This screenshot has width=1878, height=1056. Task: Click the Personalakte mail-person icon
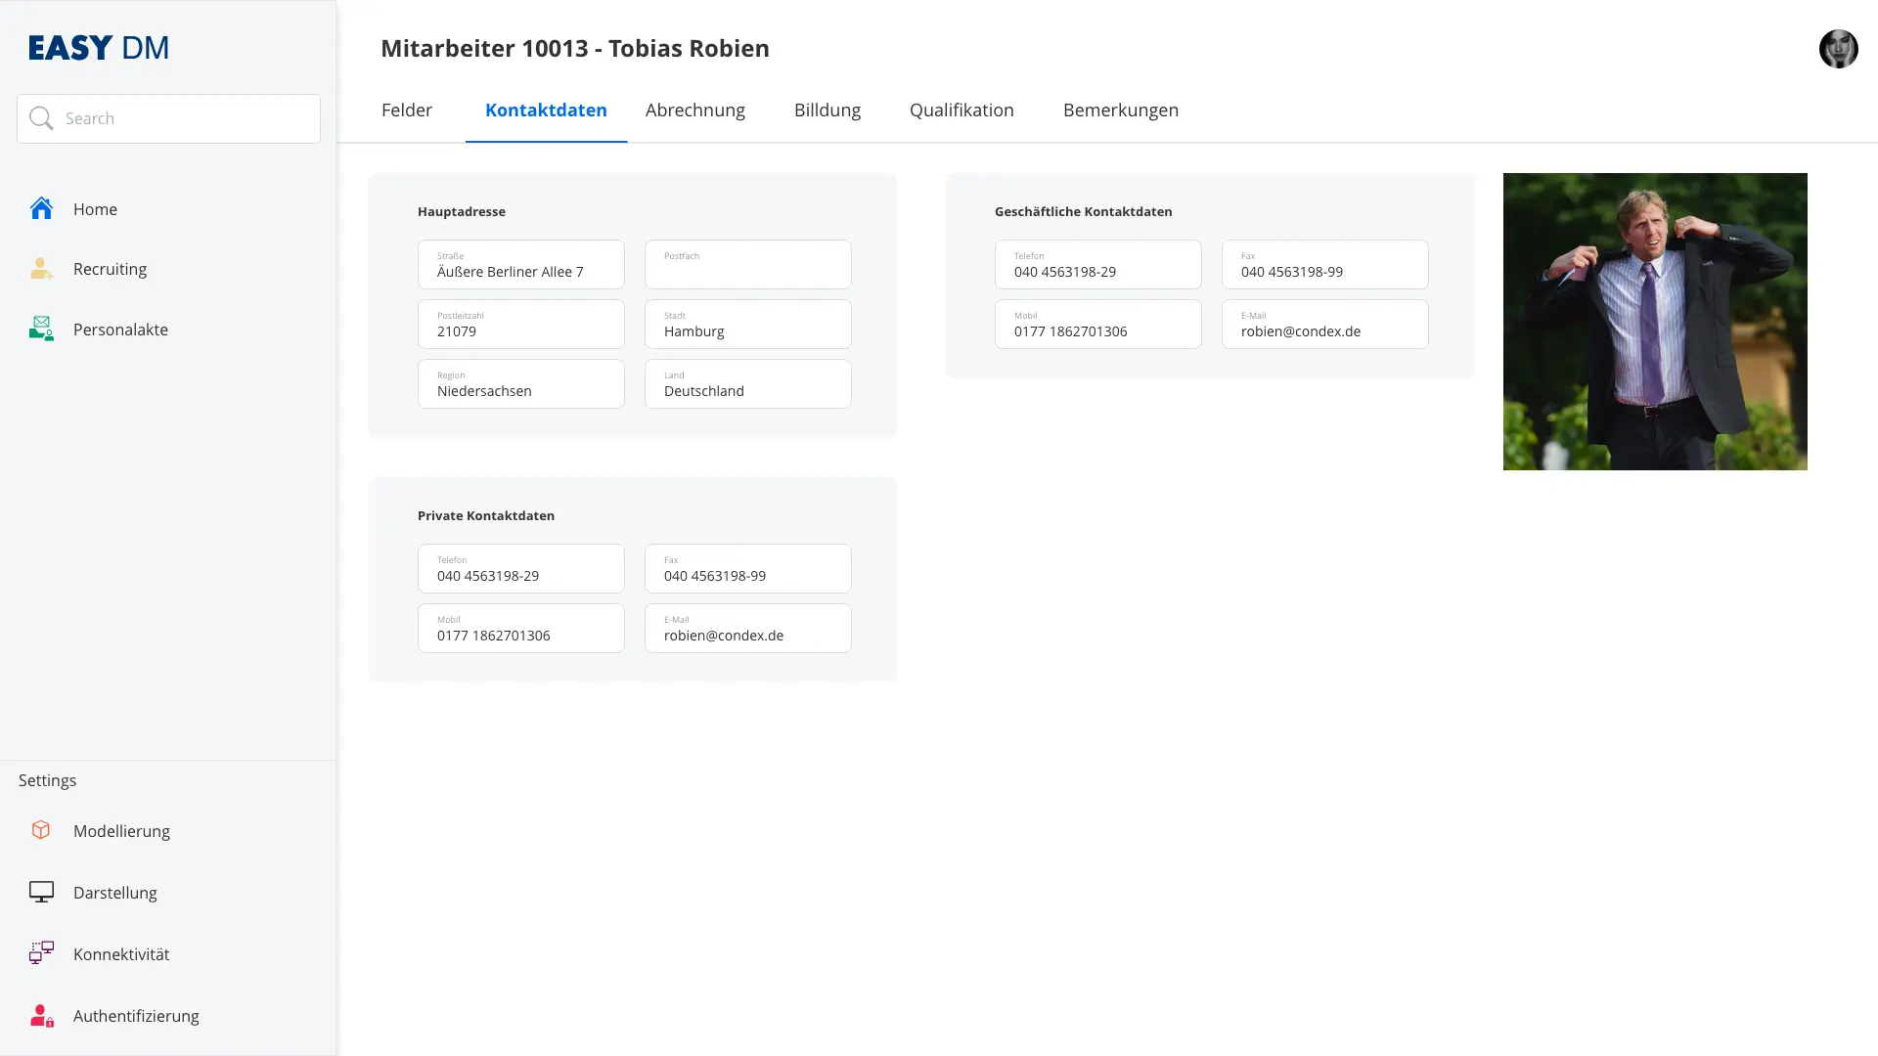coord(41,329)
